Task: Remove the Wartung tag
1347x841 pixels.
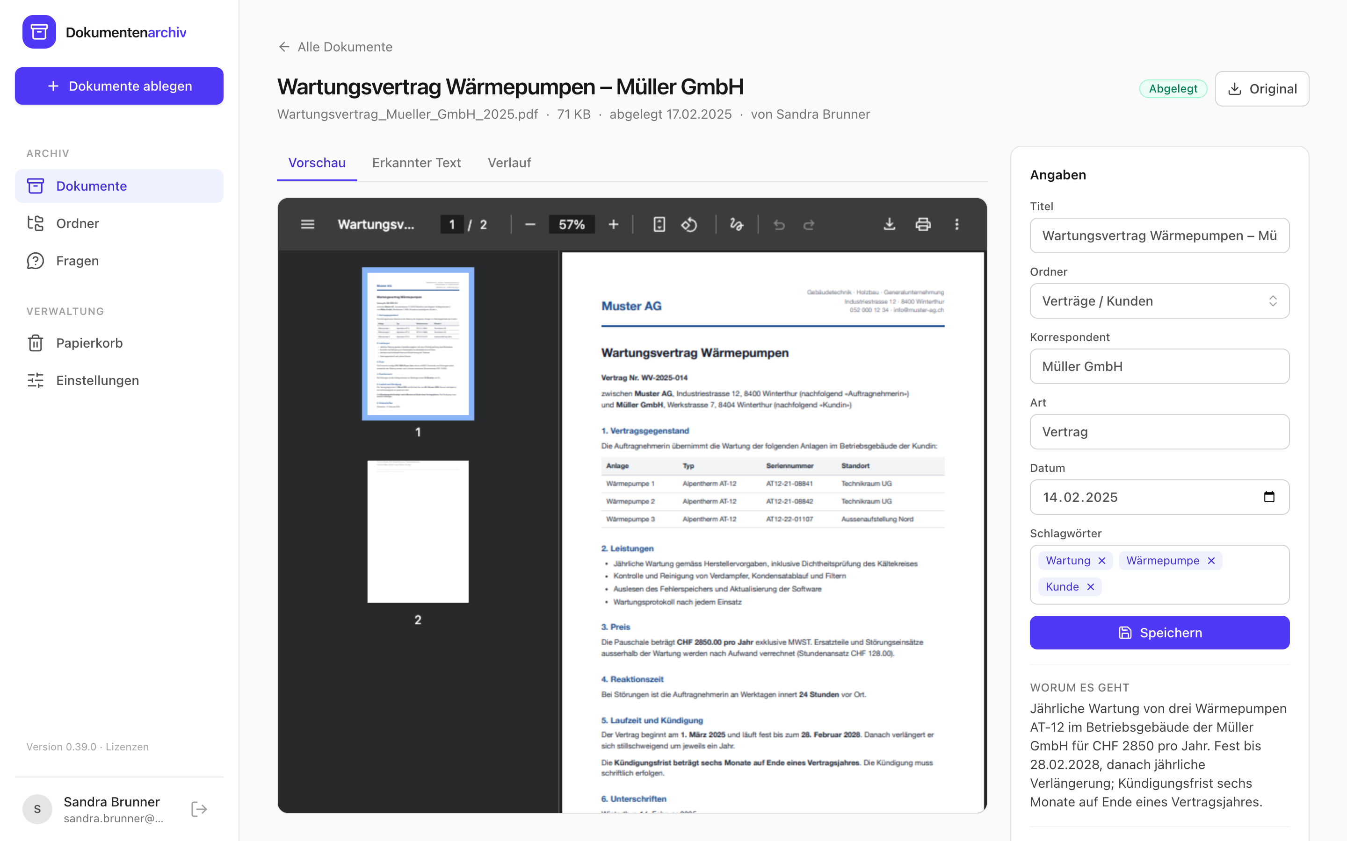Action: coord(1101,561)
